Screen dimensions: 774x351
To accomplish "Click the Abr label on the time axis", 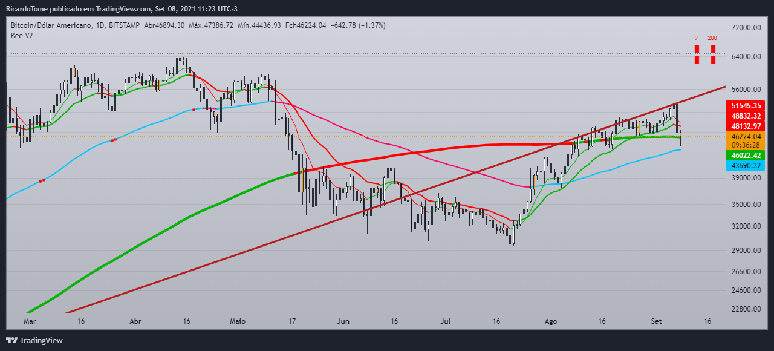I will pos(135,321).
